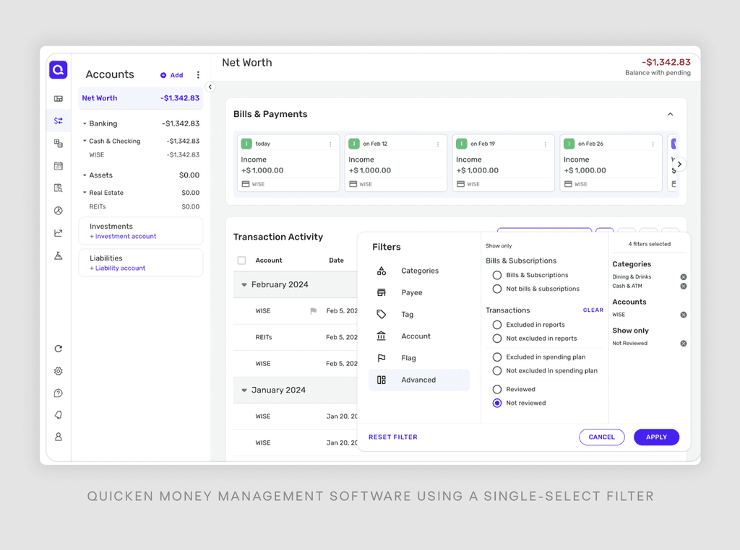Choose Excluded in reports option

[x=497, y=325]
